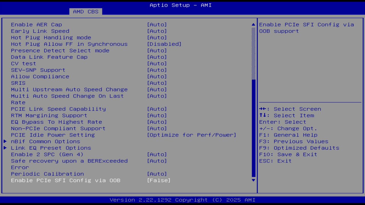Click the Version 2.22.1292 copyright footer
Image resolution: width=365 pixels, height=205 pixels.
(x=182, y=200)
